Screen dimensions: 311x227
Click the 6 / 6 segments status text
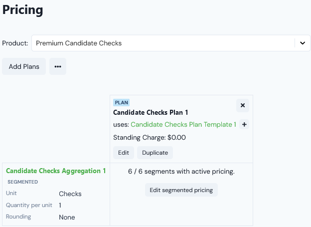(x=181, y=171)
